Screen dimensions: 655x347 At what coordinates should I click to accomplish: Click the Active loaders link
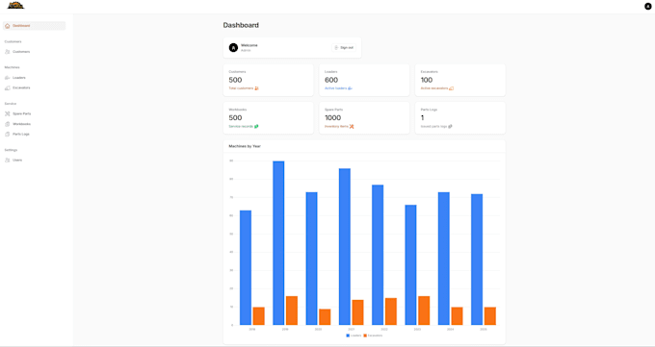point(336,88)
